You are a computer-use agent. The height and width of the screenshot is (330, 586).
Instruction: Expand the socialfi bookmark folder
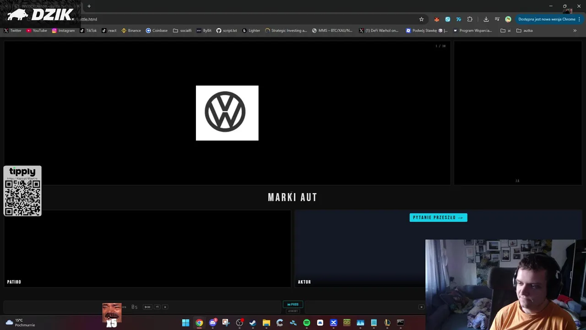[182, 31]
